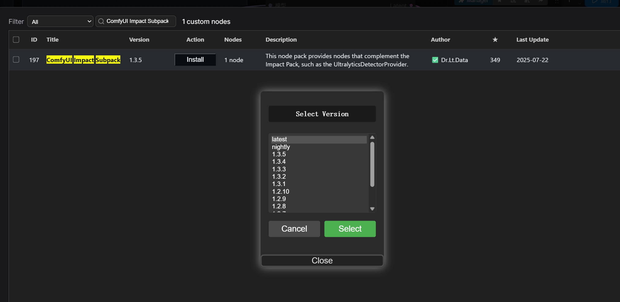Pick version 1.3.5 in the list
Screen dimensions: 620x302
pos(319,154)
